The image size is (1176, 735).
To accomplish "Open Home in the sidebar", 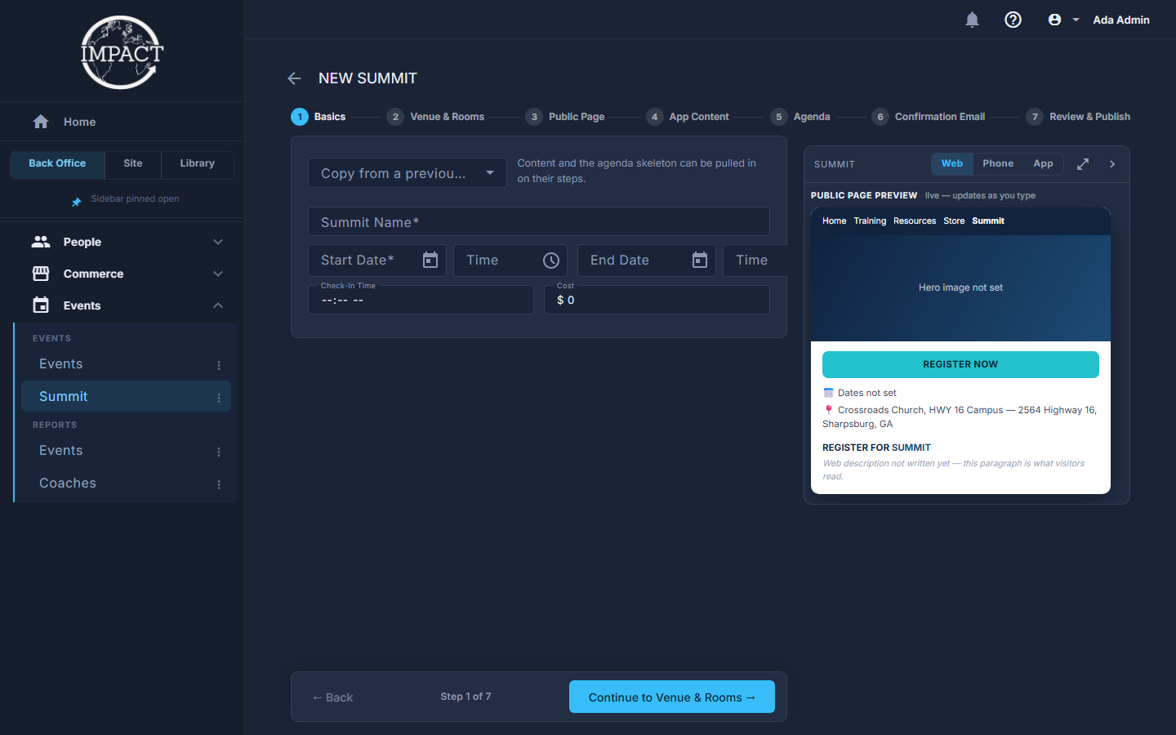I will pyautogui.click(x=122, y=122).
